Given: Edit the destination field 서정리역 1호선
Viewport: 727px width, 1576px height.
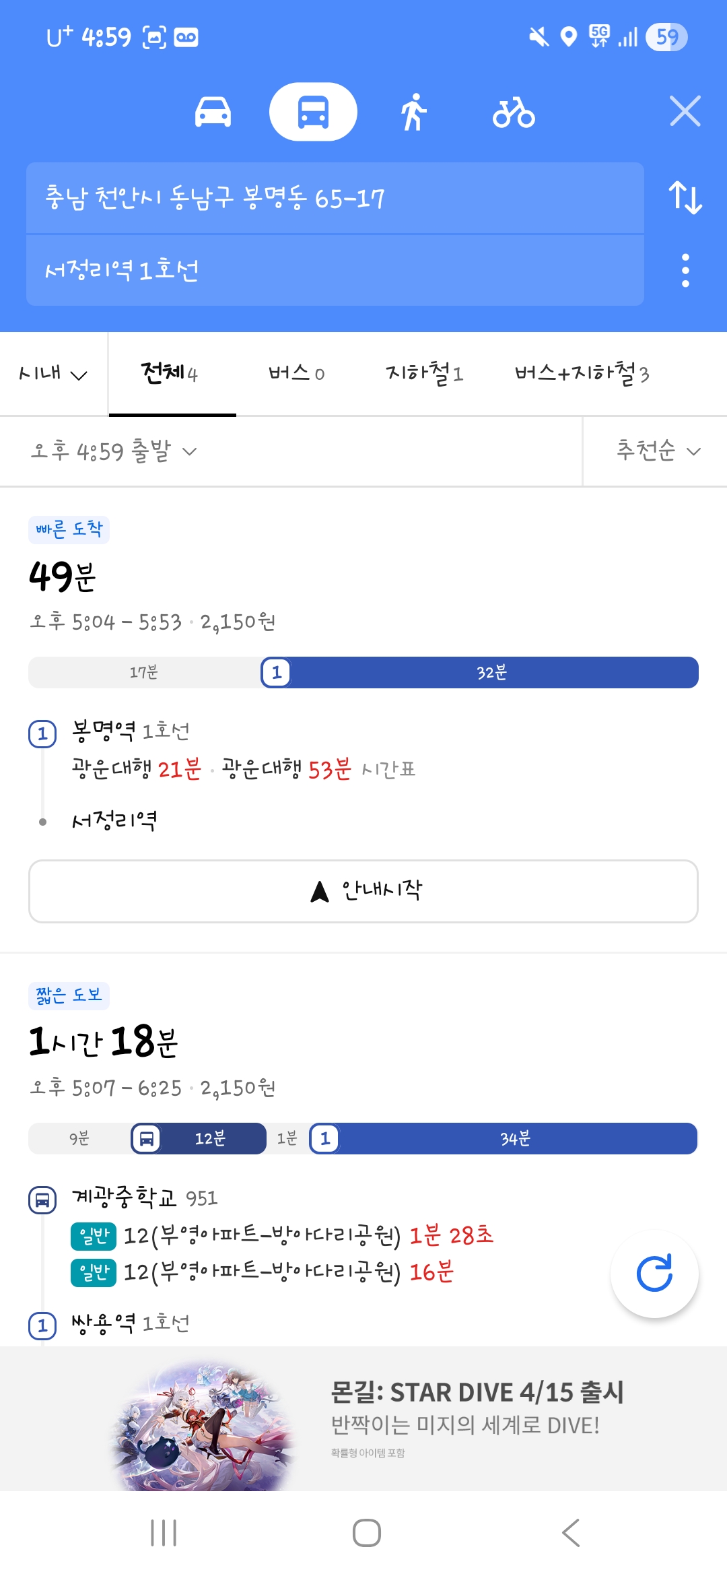Looking at the screenshot, I should 335,271.
